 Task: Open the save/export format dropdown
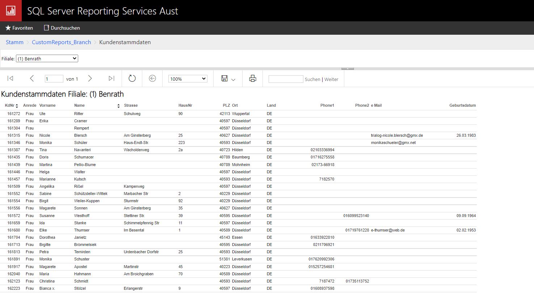(228, 79)
